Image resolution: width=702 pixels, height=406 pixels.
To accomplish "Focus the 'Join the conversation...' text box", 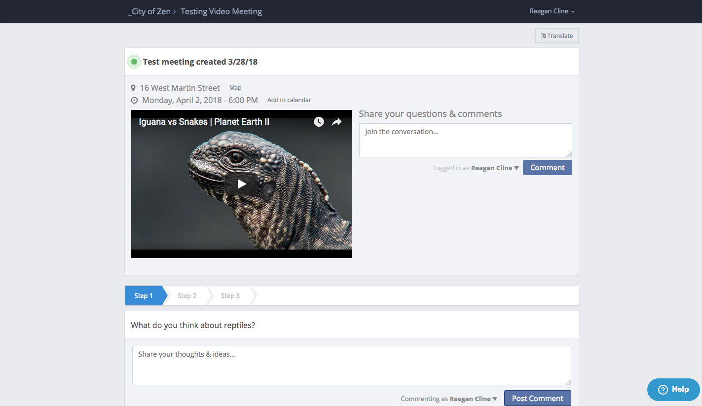I will coord(465,141).
